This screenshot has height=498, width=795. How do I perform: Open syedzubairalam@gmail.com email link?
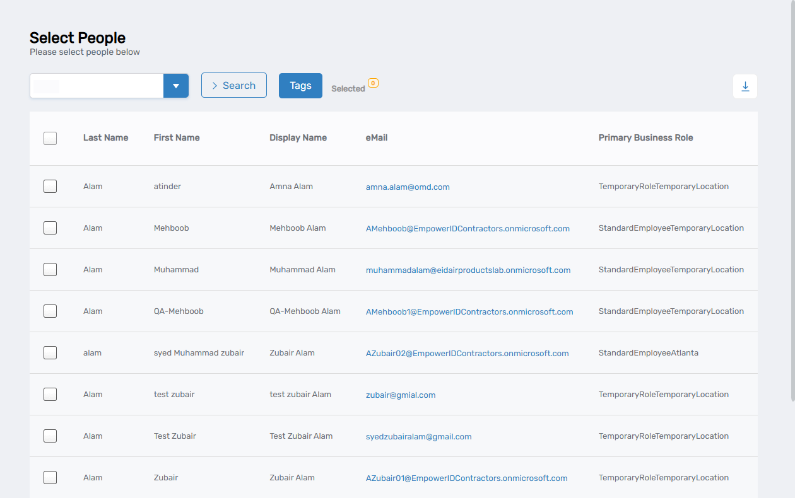[x=418, y=436]
